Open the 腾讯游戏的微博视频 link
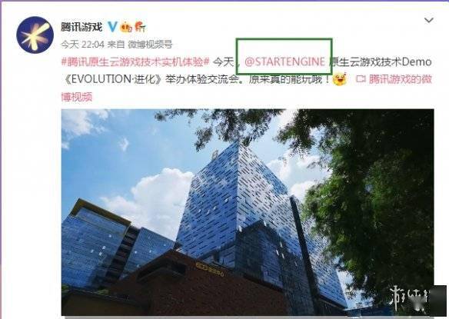Screen dimensions: 449x319 pos(400,79)
